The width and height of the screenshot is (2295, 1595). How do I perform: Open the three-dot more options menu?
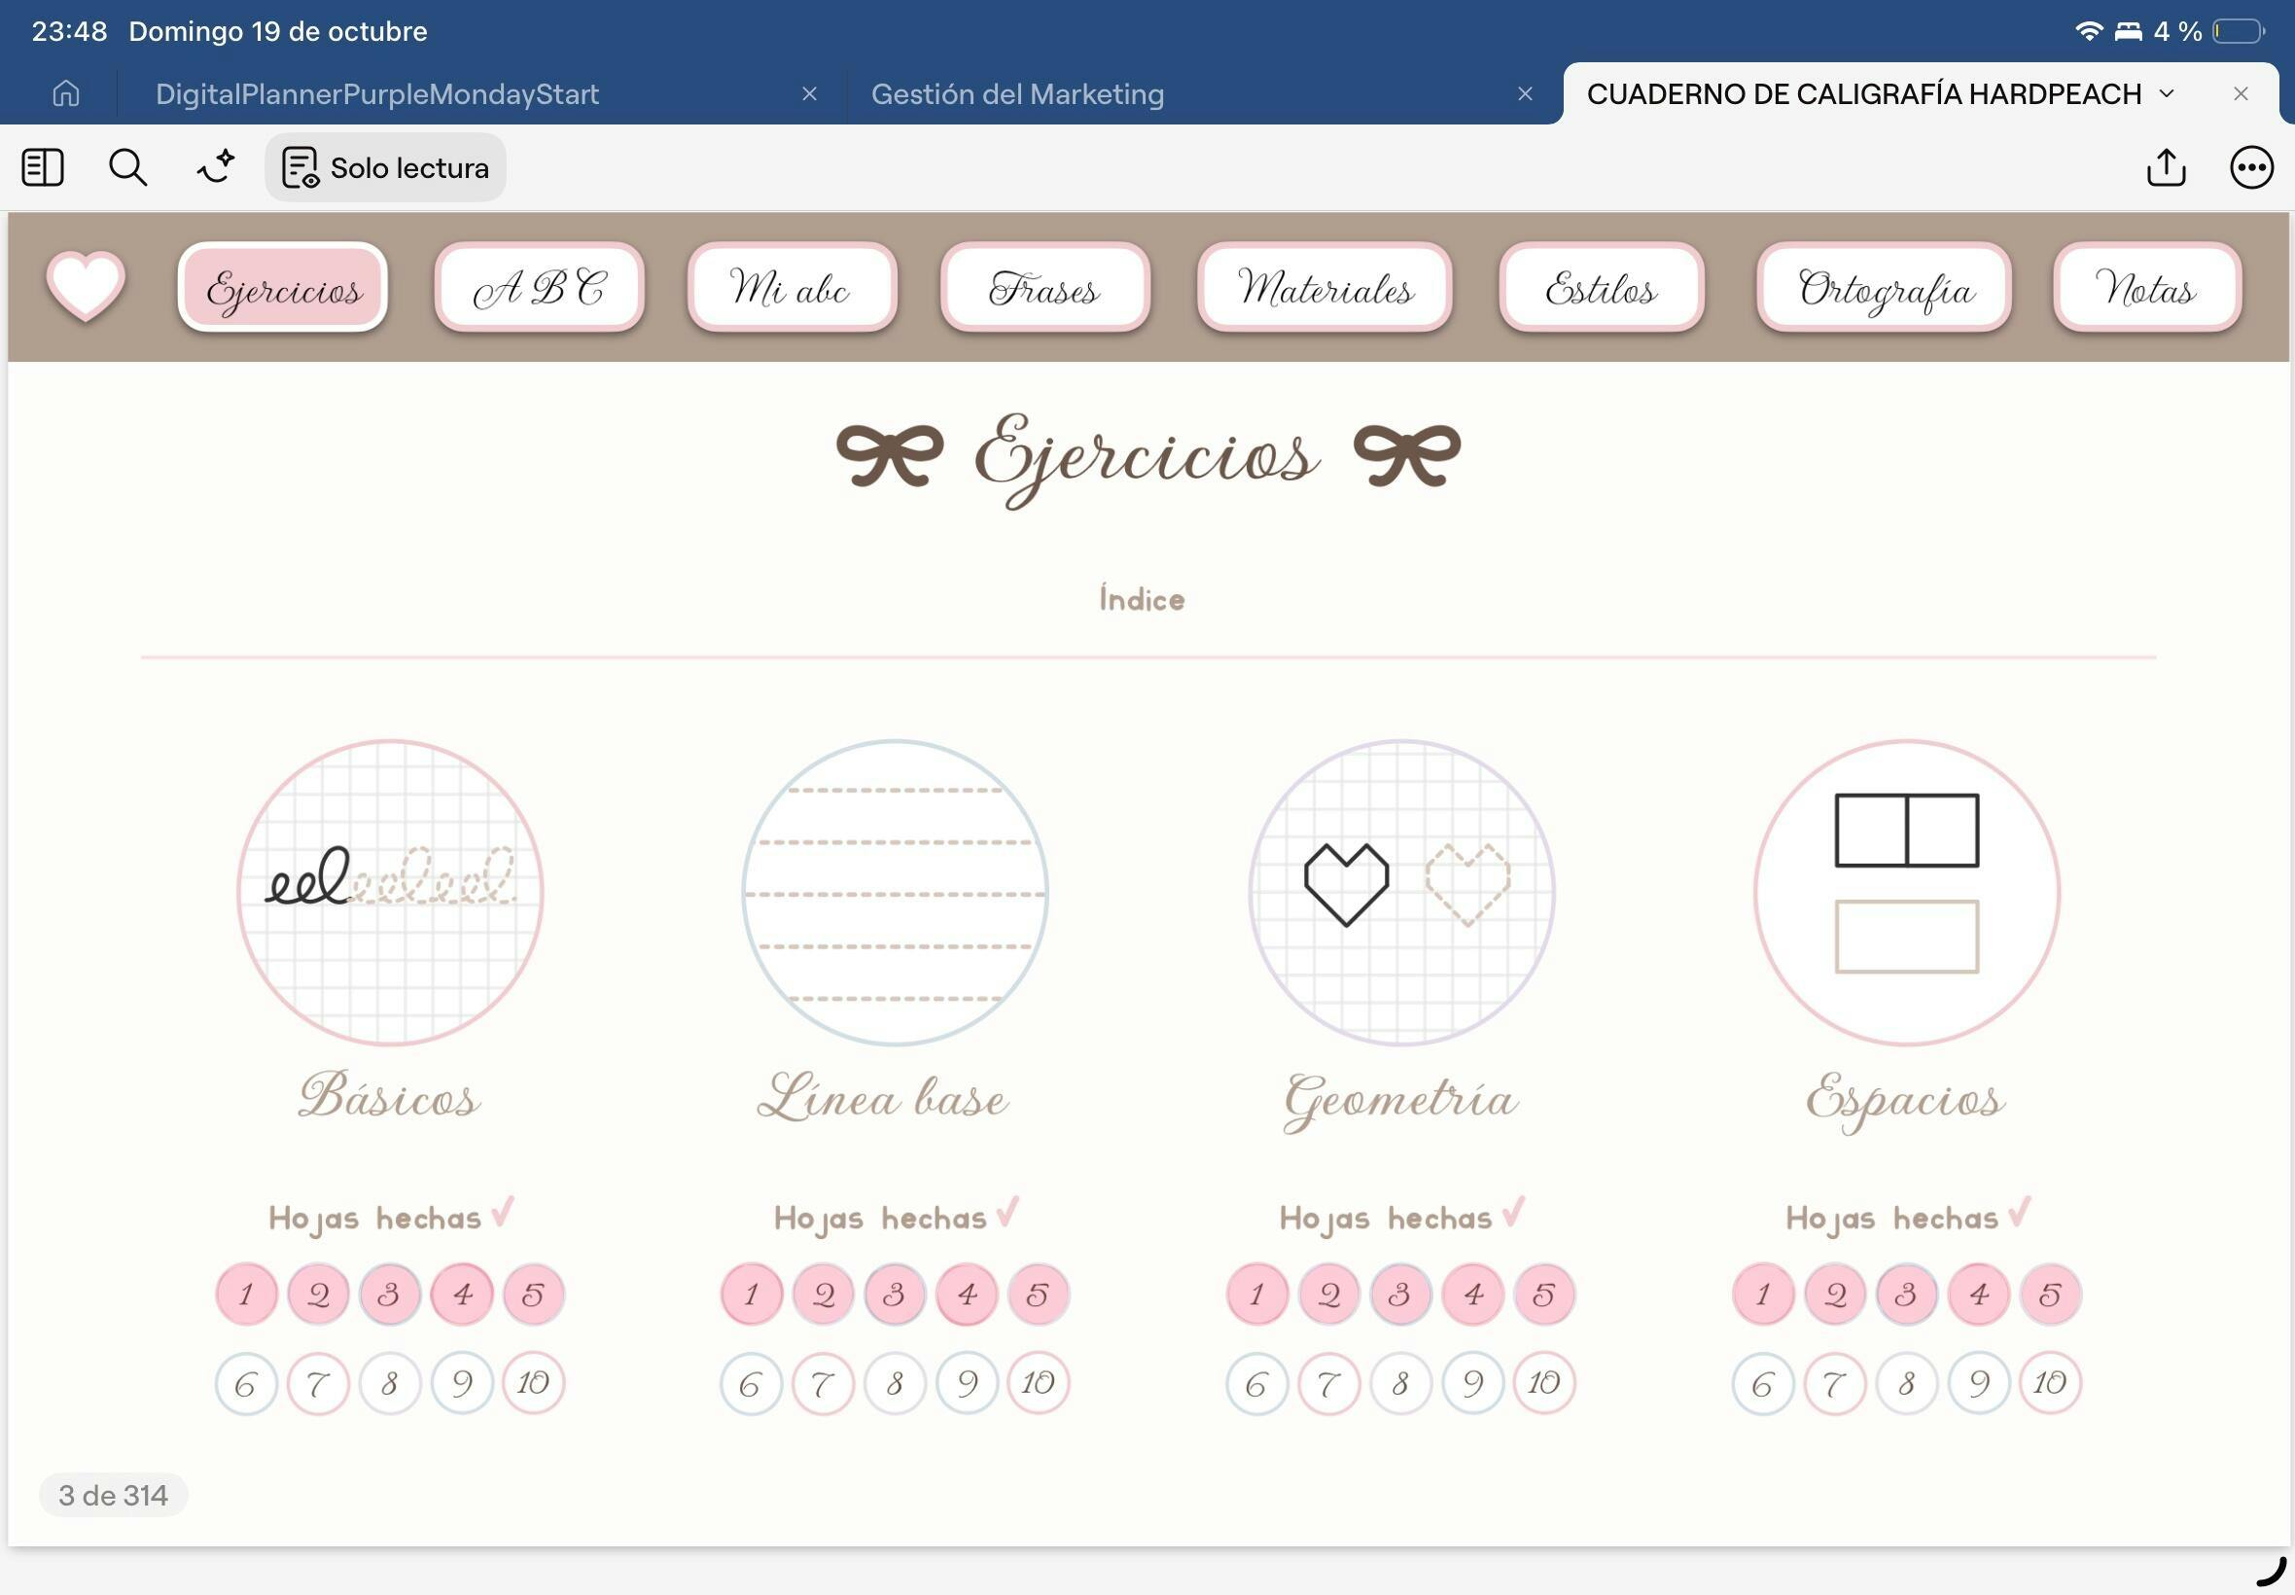click(2251, 167)
